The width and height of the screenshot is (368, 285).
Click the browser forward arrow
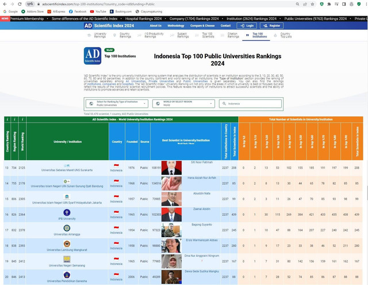coord(12,4)
